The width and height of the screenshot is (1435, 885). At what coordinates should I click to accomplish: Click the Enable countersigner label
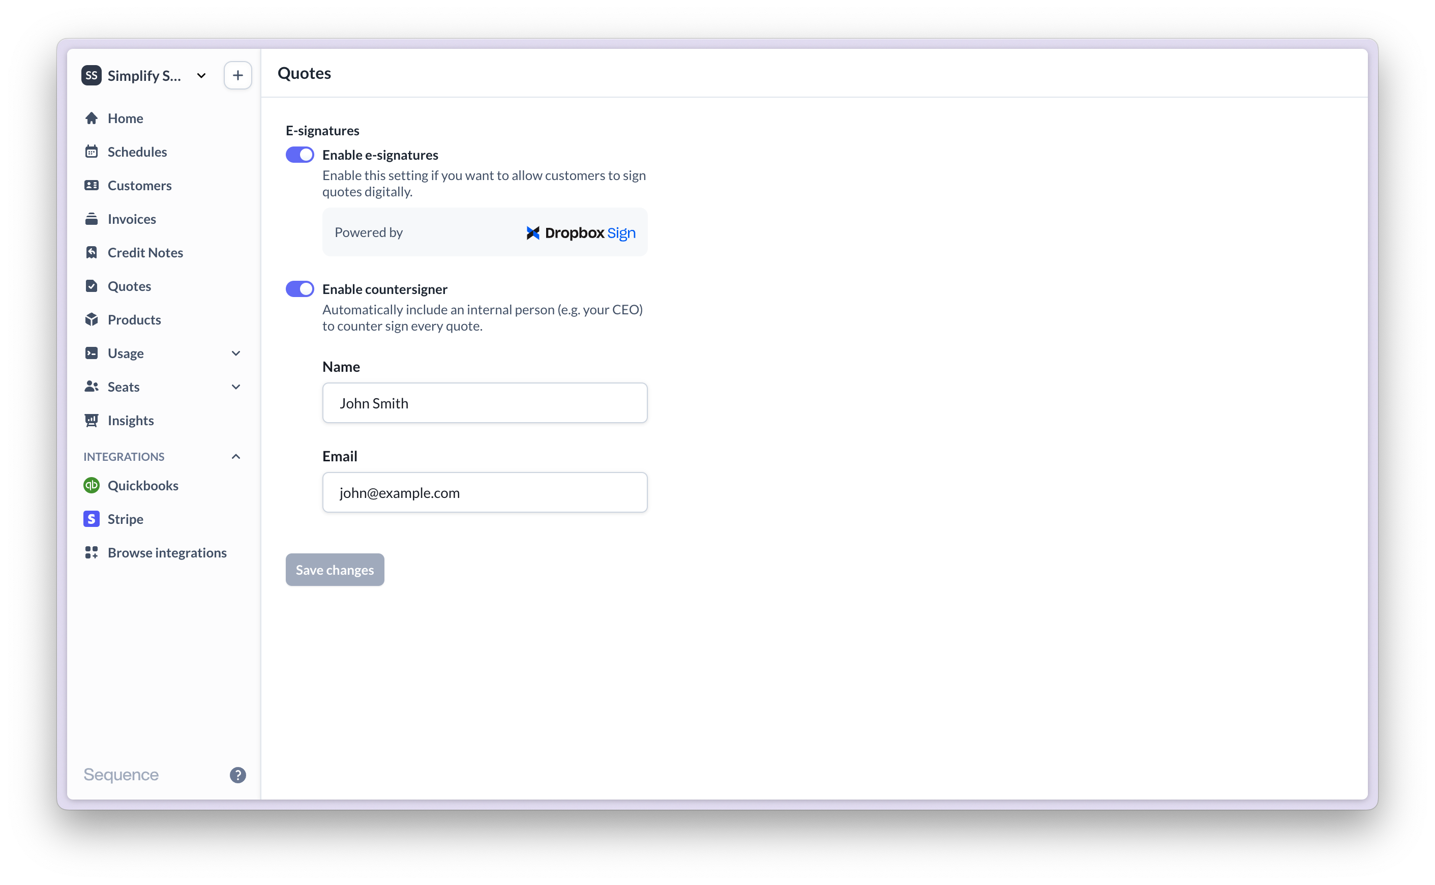click(x=384, y=288)
